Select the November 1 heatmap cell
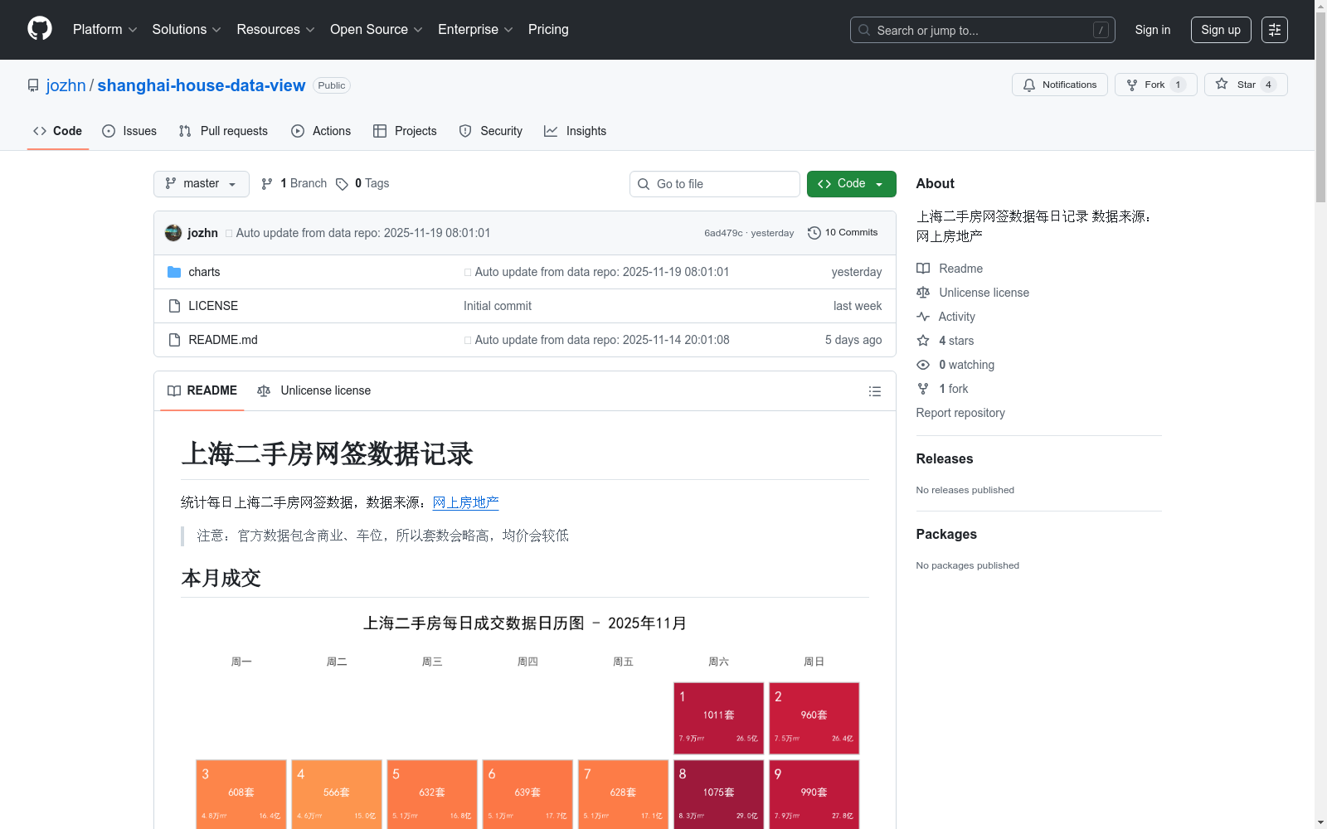This screenshot has width=1327, height=829. [718, 718]
